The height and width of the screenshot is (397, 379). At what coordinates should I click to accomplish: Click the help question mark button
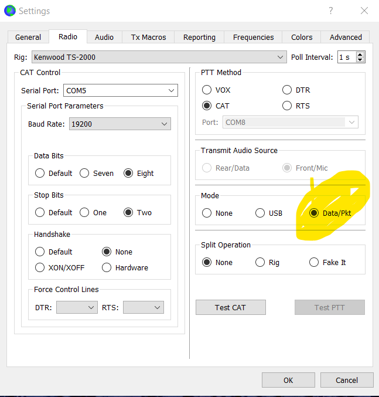(331, 11)
